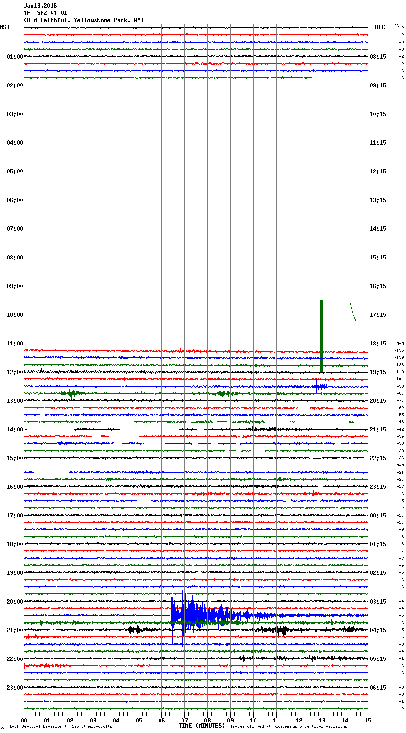This screenshot has width=406, height=733.
Task: Click the MST axis header label
Action: click(x=5, y=27)
